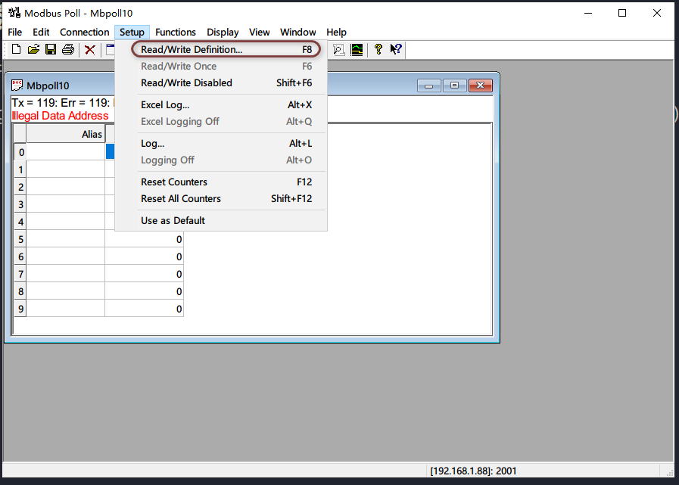Screen dimensions: 679x485
Task: Select row header 7 in grid
Action: (x=20, y=274)
